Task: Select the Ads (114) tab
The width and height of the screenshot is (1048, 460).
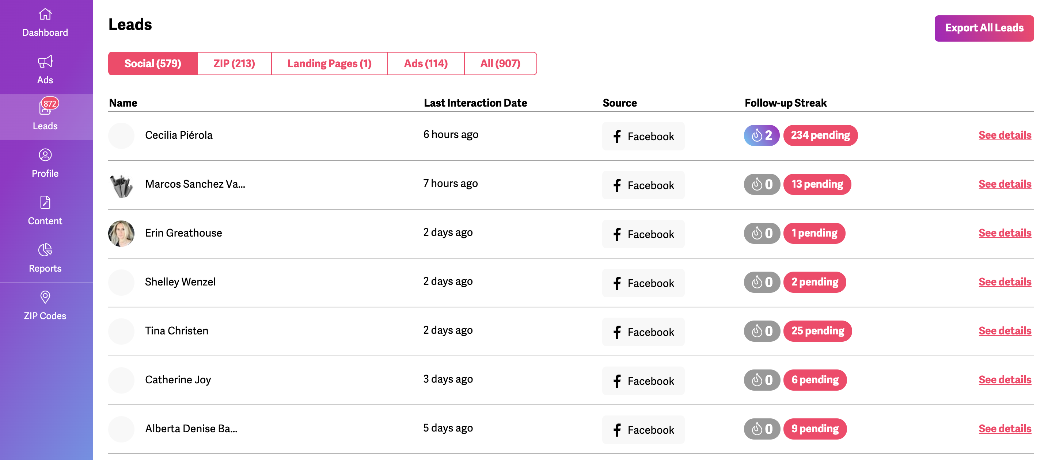Action: point(426,64)
